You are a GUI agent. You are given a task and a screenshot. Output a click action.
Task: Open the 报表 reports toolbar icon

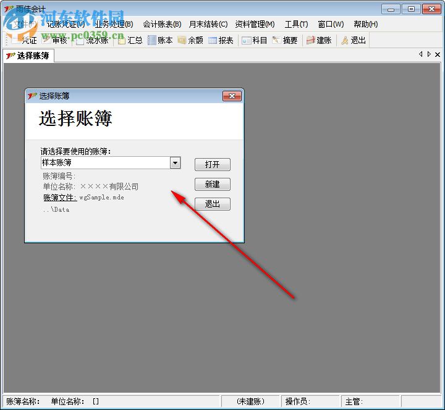(x=221, y=40)
